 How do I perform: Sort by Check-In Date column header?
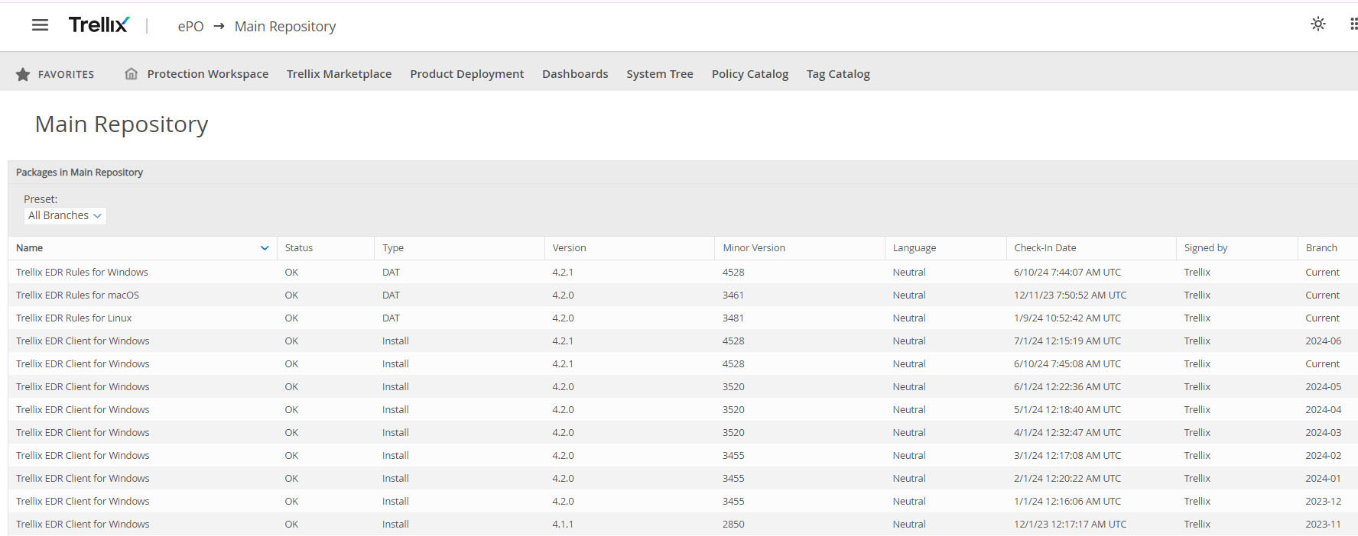tap(1045, 248)
